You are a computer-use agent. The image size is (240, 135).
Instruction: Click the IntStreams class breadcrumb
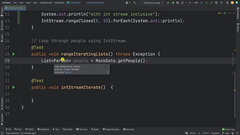click(73, 3)
